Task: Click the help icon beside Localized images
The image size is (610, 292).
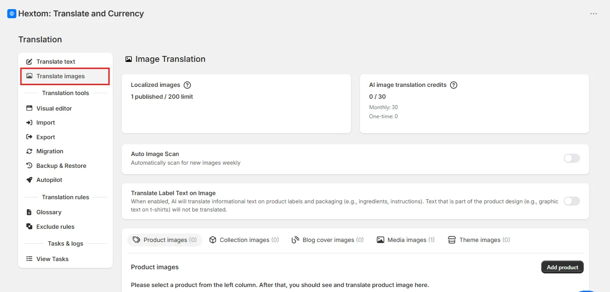Action: (187, 85)
